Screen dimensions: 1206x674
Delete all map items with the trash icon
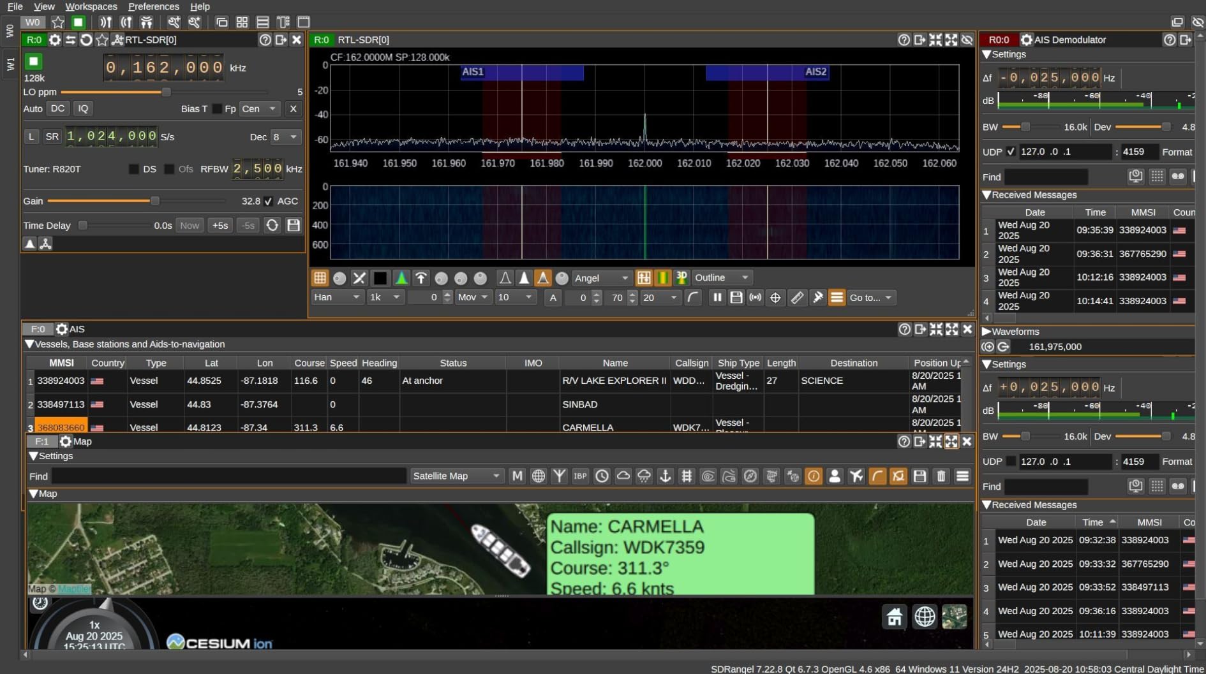[x=941, y=476]
